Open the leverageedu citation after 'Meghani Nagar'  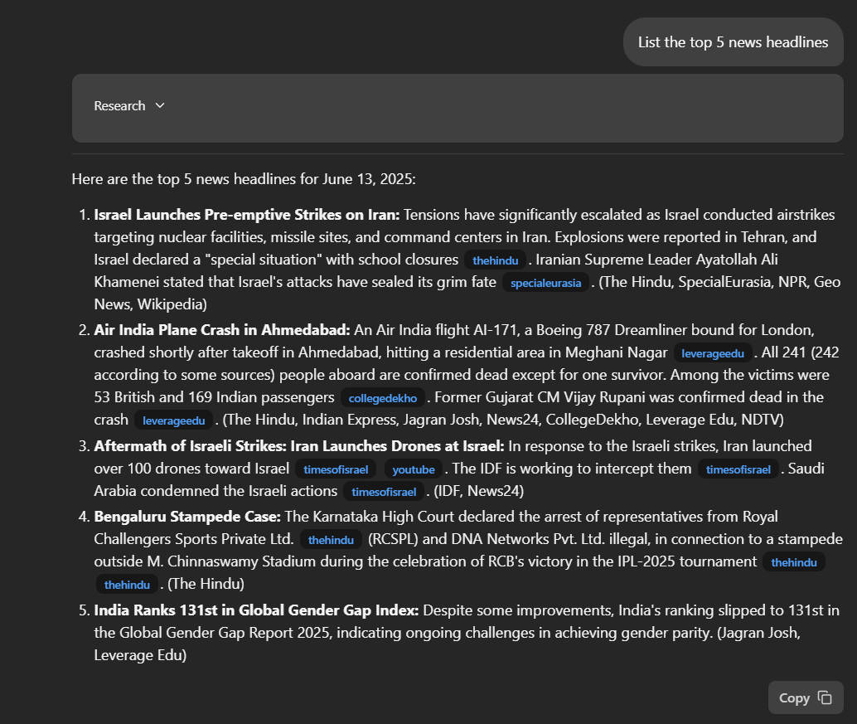713,353
